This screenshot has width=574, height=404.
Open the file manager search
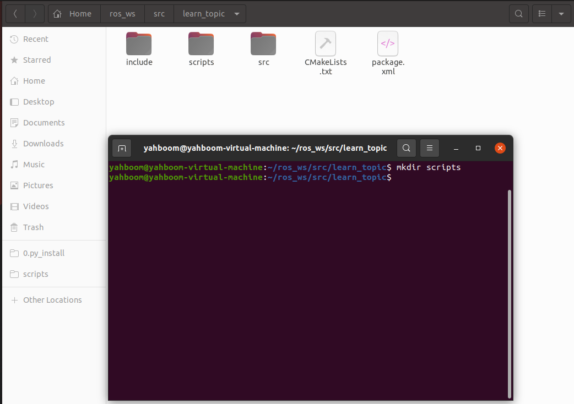(x=519, y=14)
